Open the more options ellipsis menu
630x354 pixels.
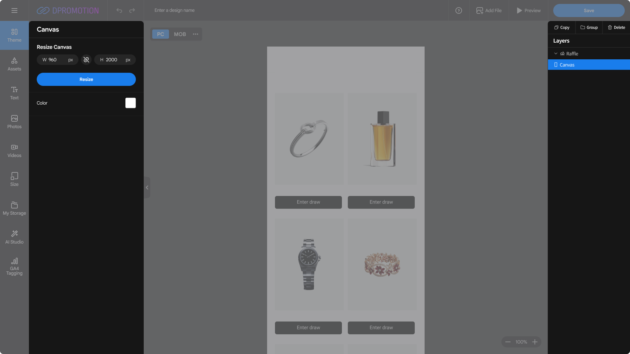tap(196, 34)
